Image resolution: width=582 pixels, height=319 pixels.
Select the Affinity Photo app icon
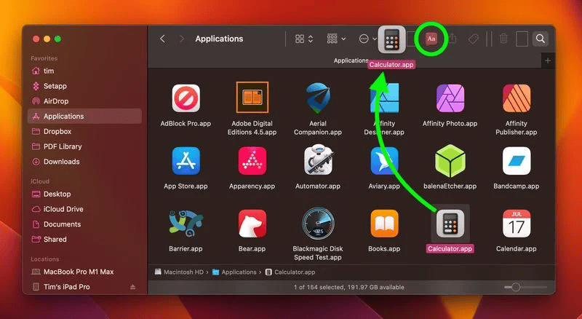tap(450, 99)
